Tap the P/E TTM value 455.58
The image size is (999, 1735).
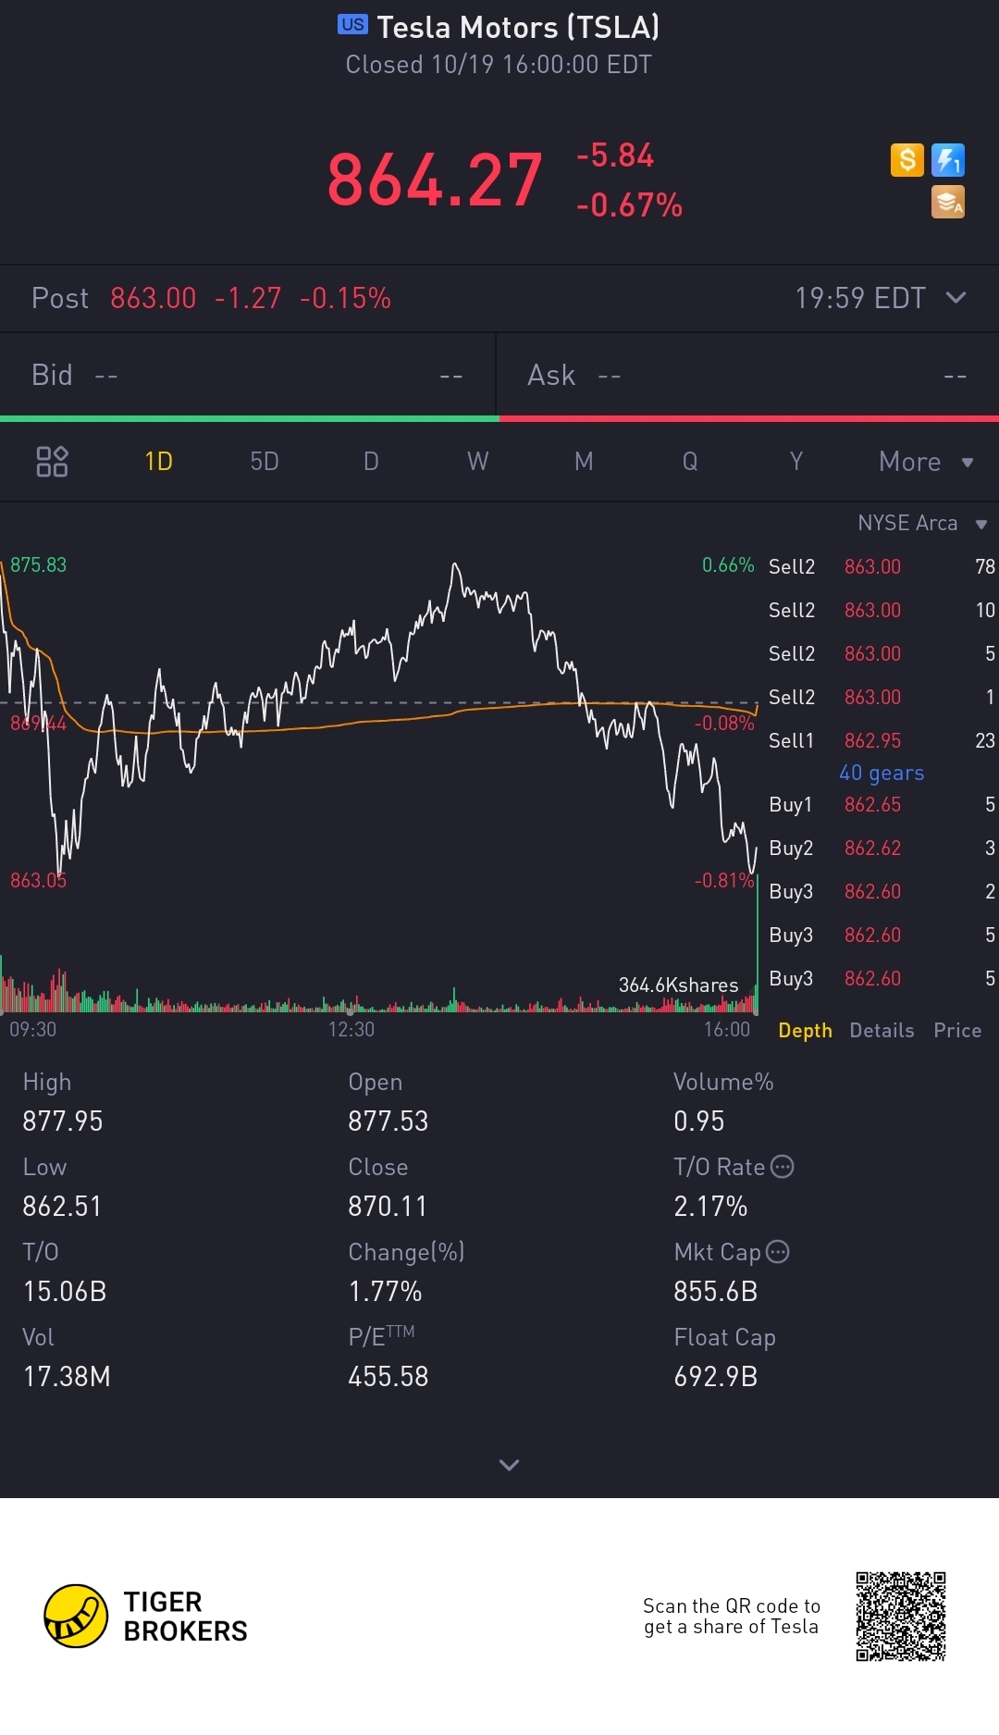coord(388,1376)
